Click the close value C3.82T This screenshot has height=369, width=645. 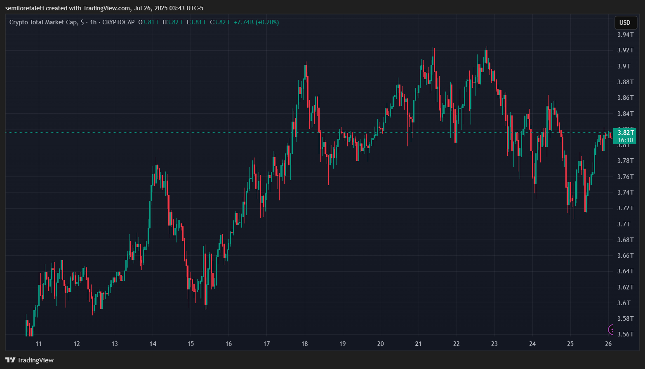(220, 22)
